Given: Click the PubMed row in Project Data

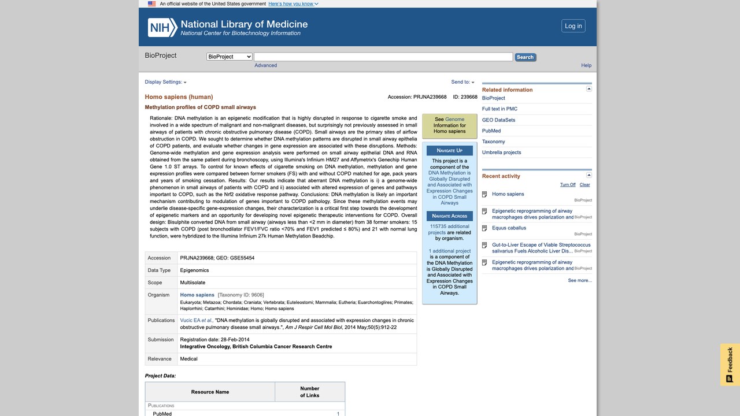Looking at the screenshot, I should [245, 414].
